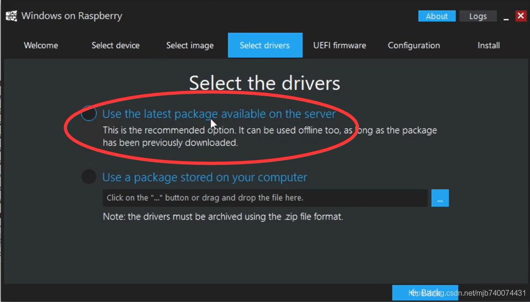Image resolution: width=530 pixels, height=302 pixels.
Task: Go to the Select device tab
Action: [x=115, y=45]
